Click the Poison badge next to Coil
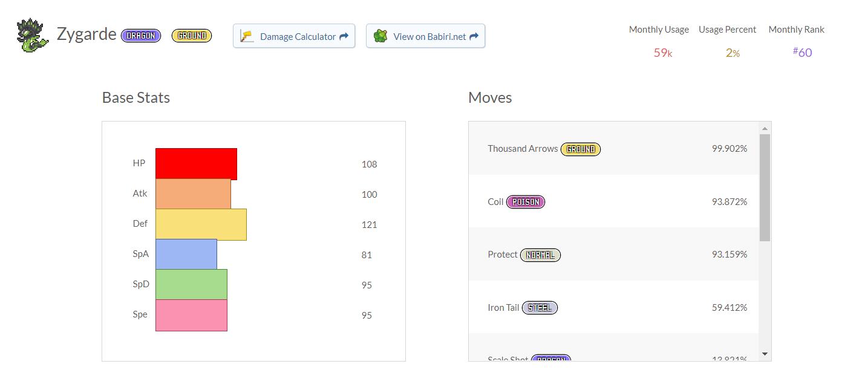The image size is (865, 390). pyautogui.click(x=526, y=202)
